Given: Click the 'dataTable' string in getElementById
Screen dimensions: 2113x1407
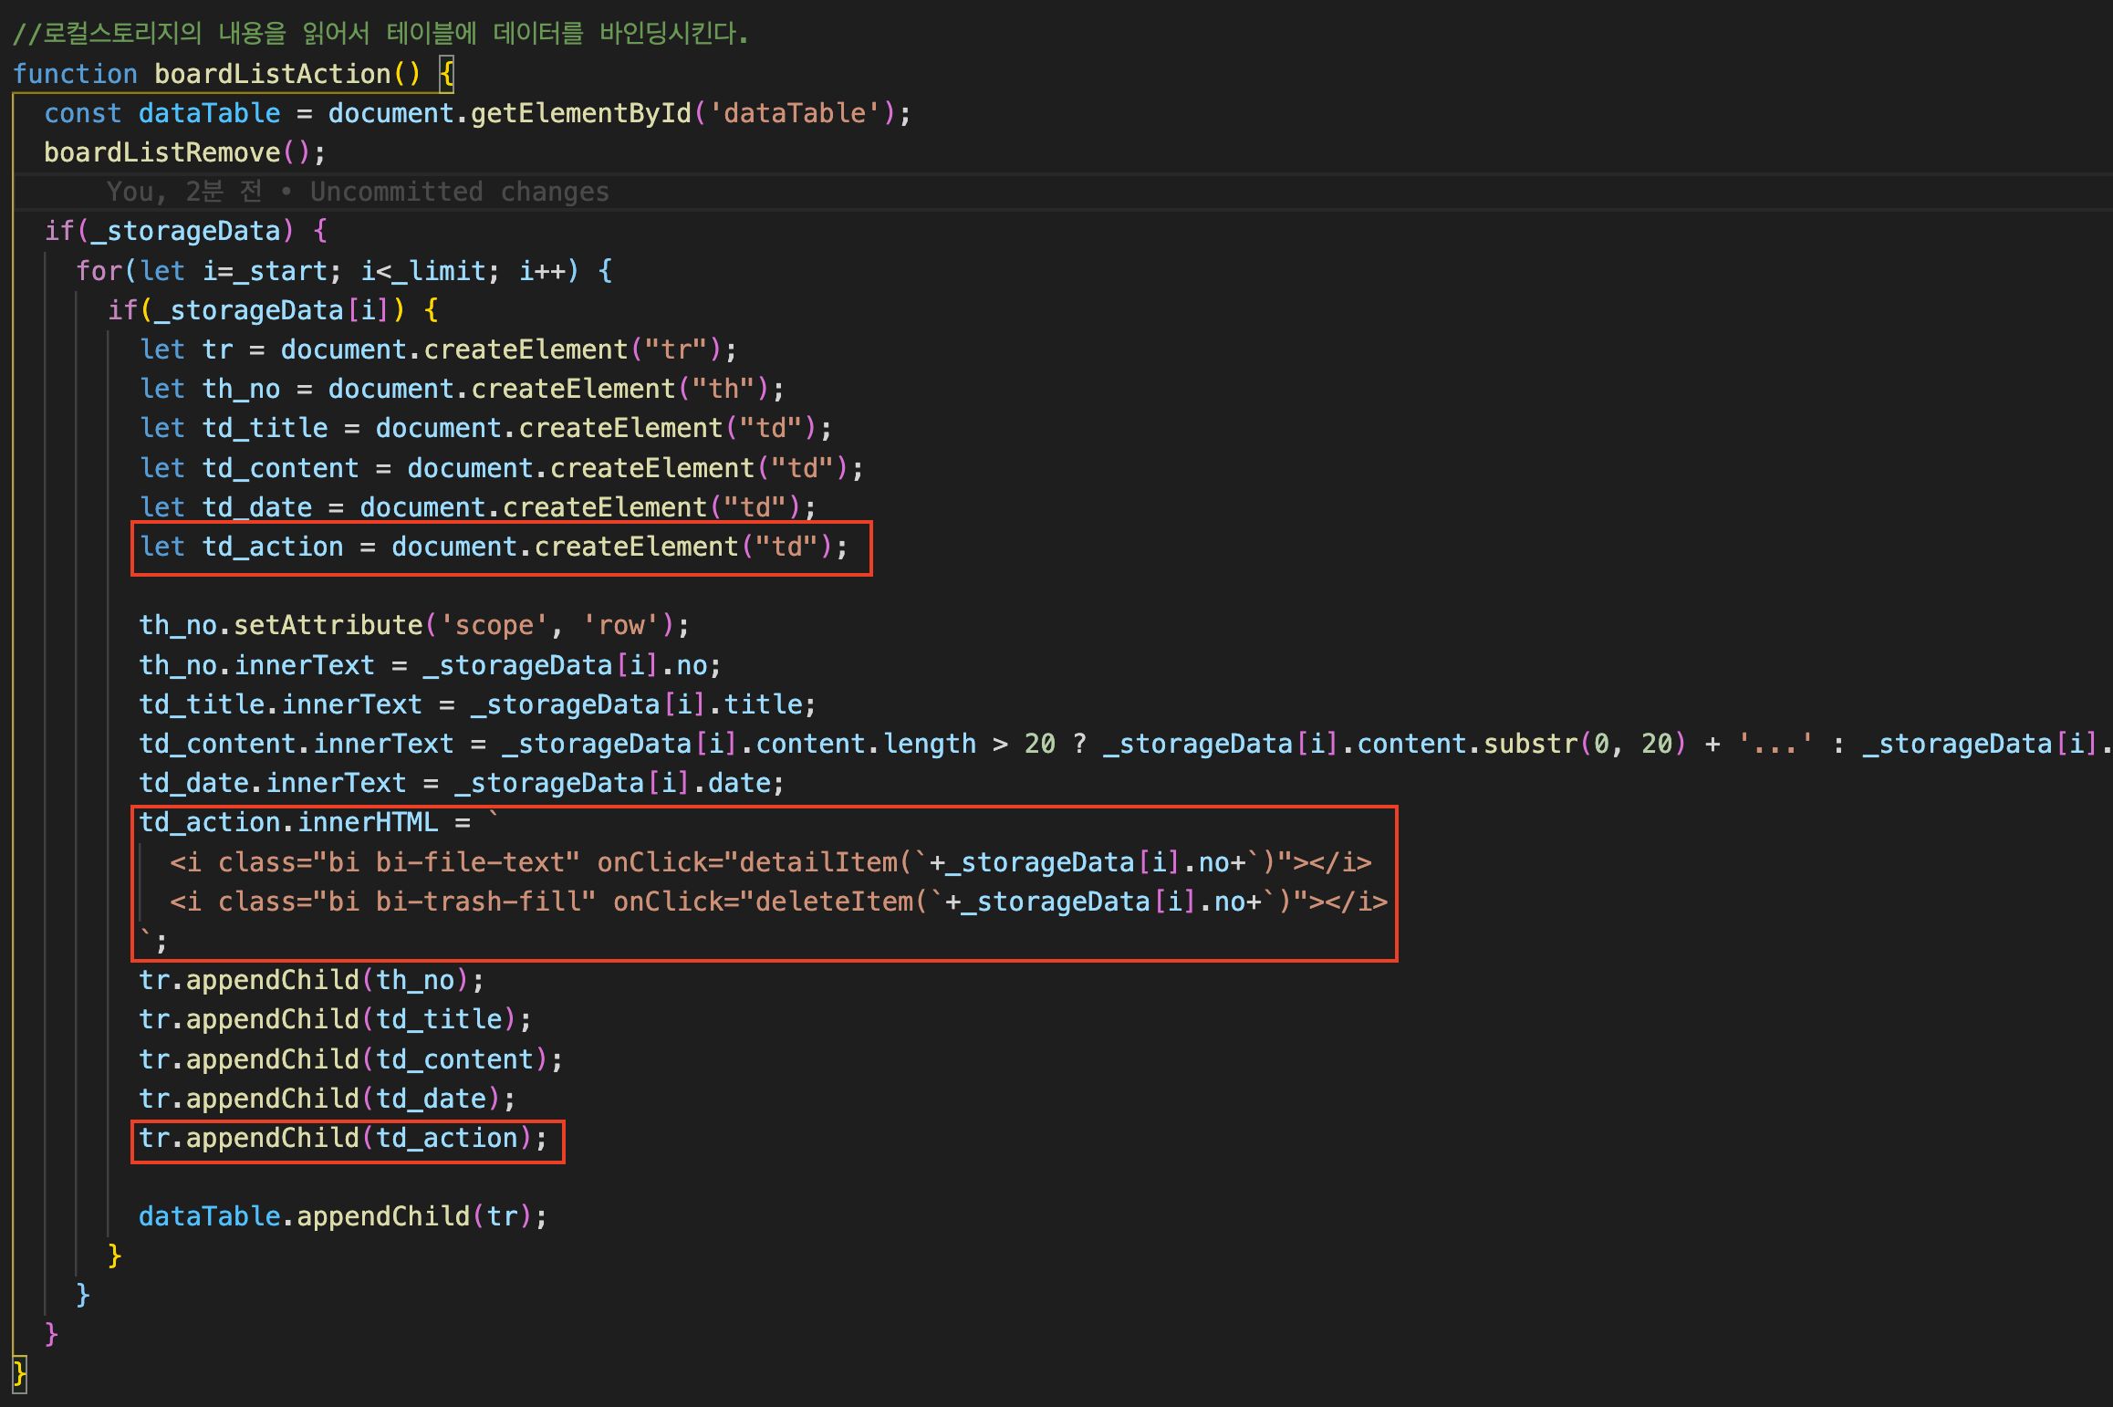Looking at the screenshot, I should tap(794, 113).
